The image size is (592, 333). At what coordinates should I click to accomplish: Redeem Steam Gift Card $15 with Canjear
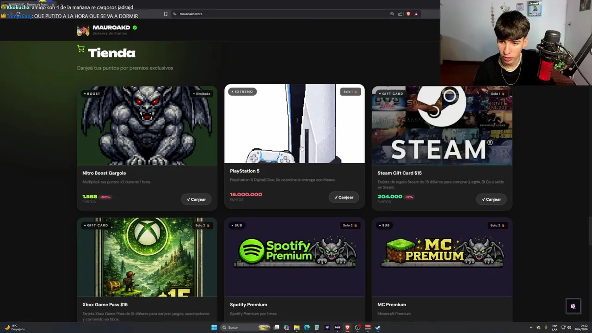pos(491,199)
